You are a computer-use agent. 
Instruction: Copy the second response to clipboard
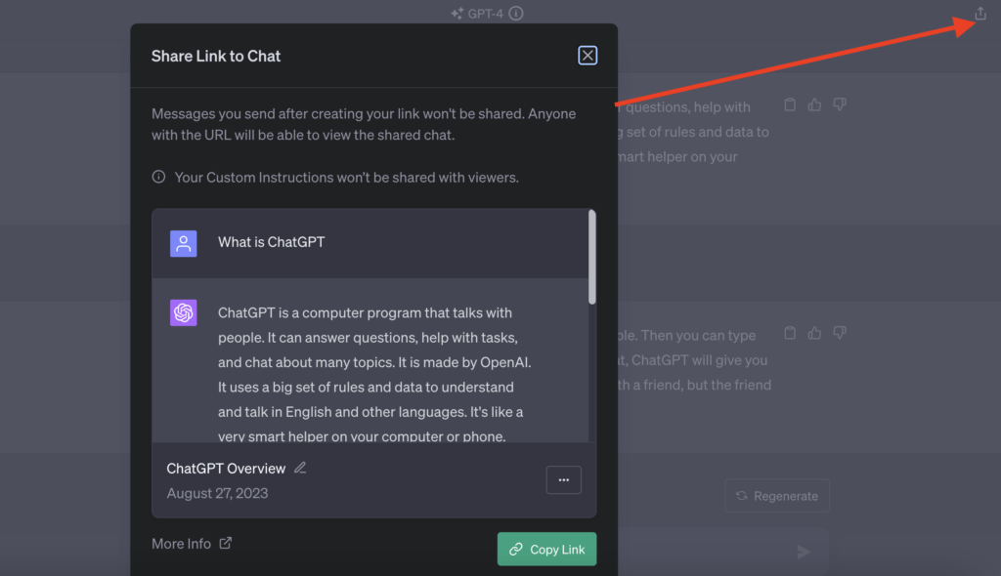tap(790, 333)
